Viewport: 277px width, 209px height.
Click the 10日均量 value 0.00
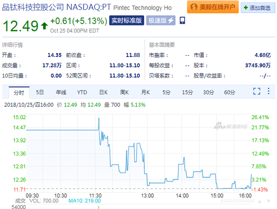pos(56,76)
